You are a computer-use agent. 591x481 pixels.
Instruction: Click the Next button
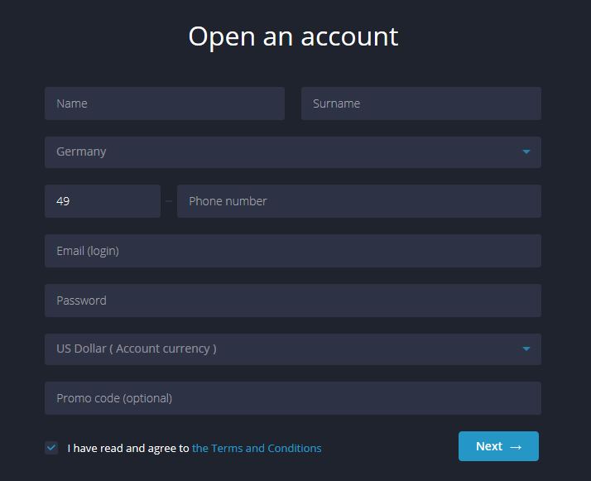point(498,446)
